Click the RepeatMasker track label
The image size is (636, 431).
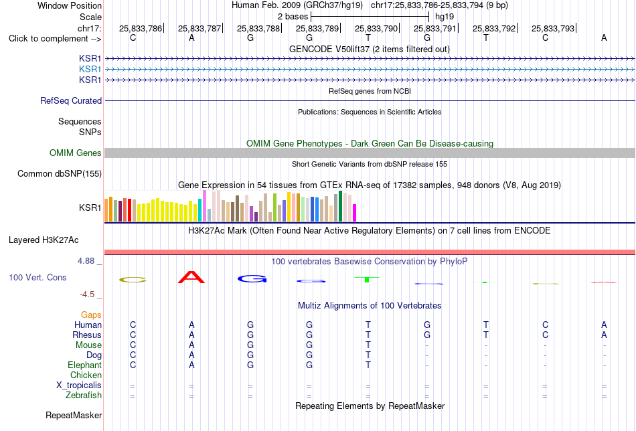click(x=74, y=415)
